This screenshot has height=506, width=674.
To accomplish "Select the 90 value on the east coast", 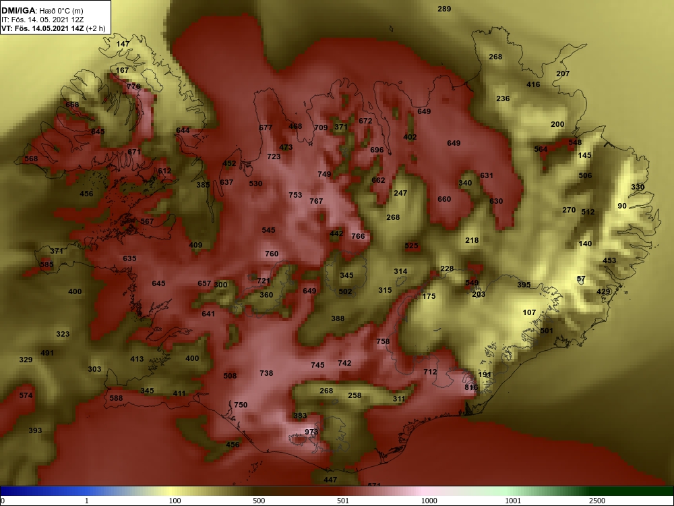I will [622, 206].
